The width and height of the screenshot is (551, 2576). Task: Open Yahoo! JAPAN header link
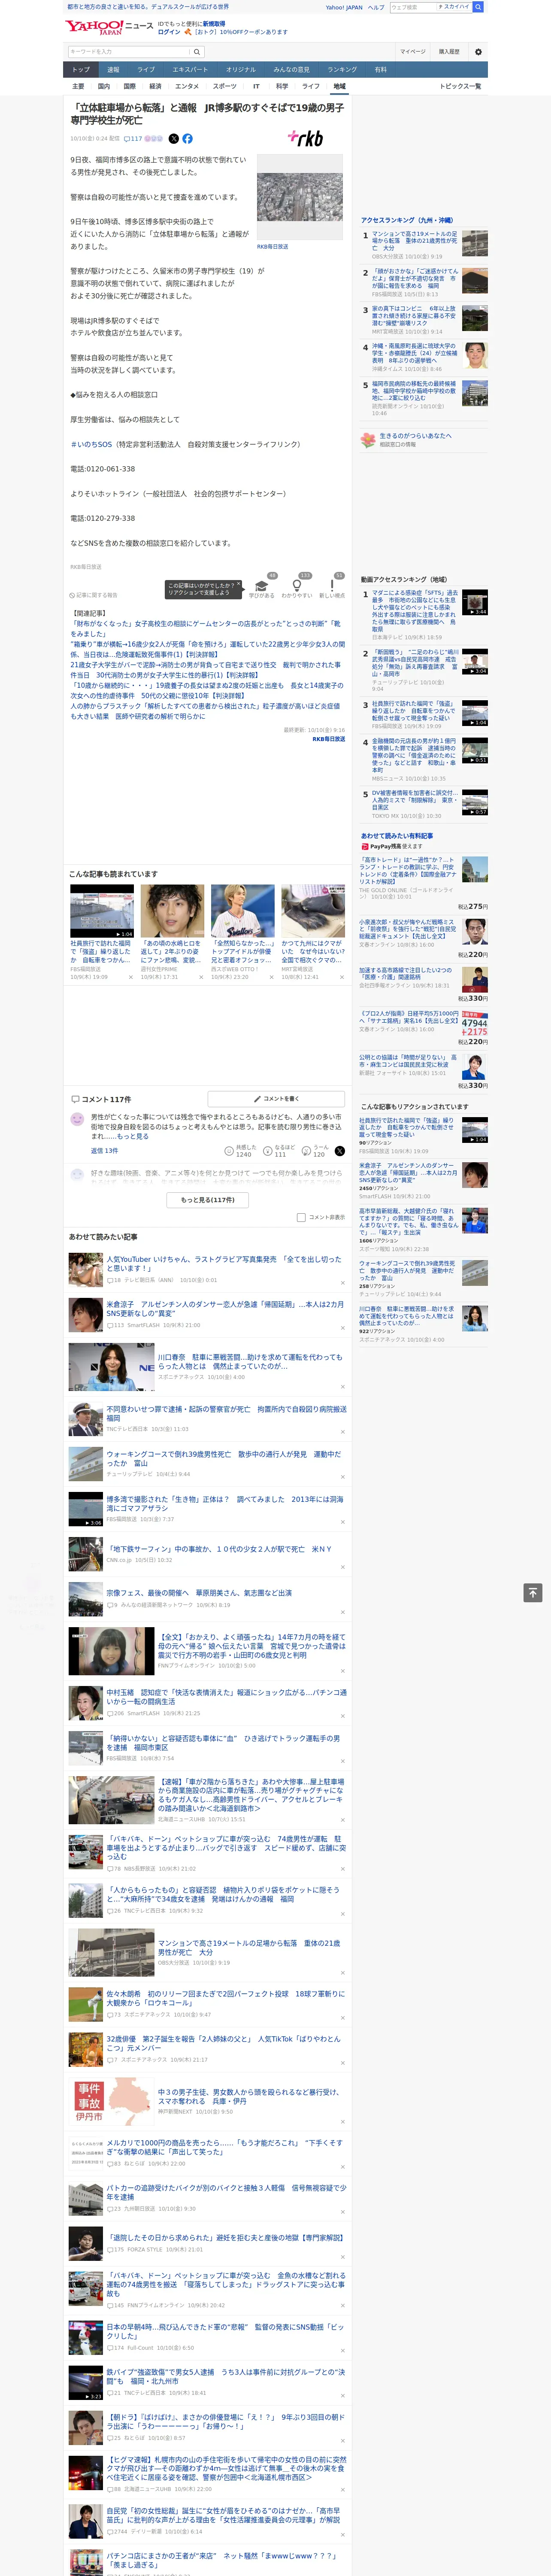click(344, 7)
